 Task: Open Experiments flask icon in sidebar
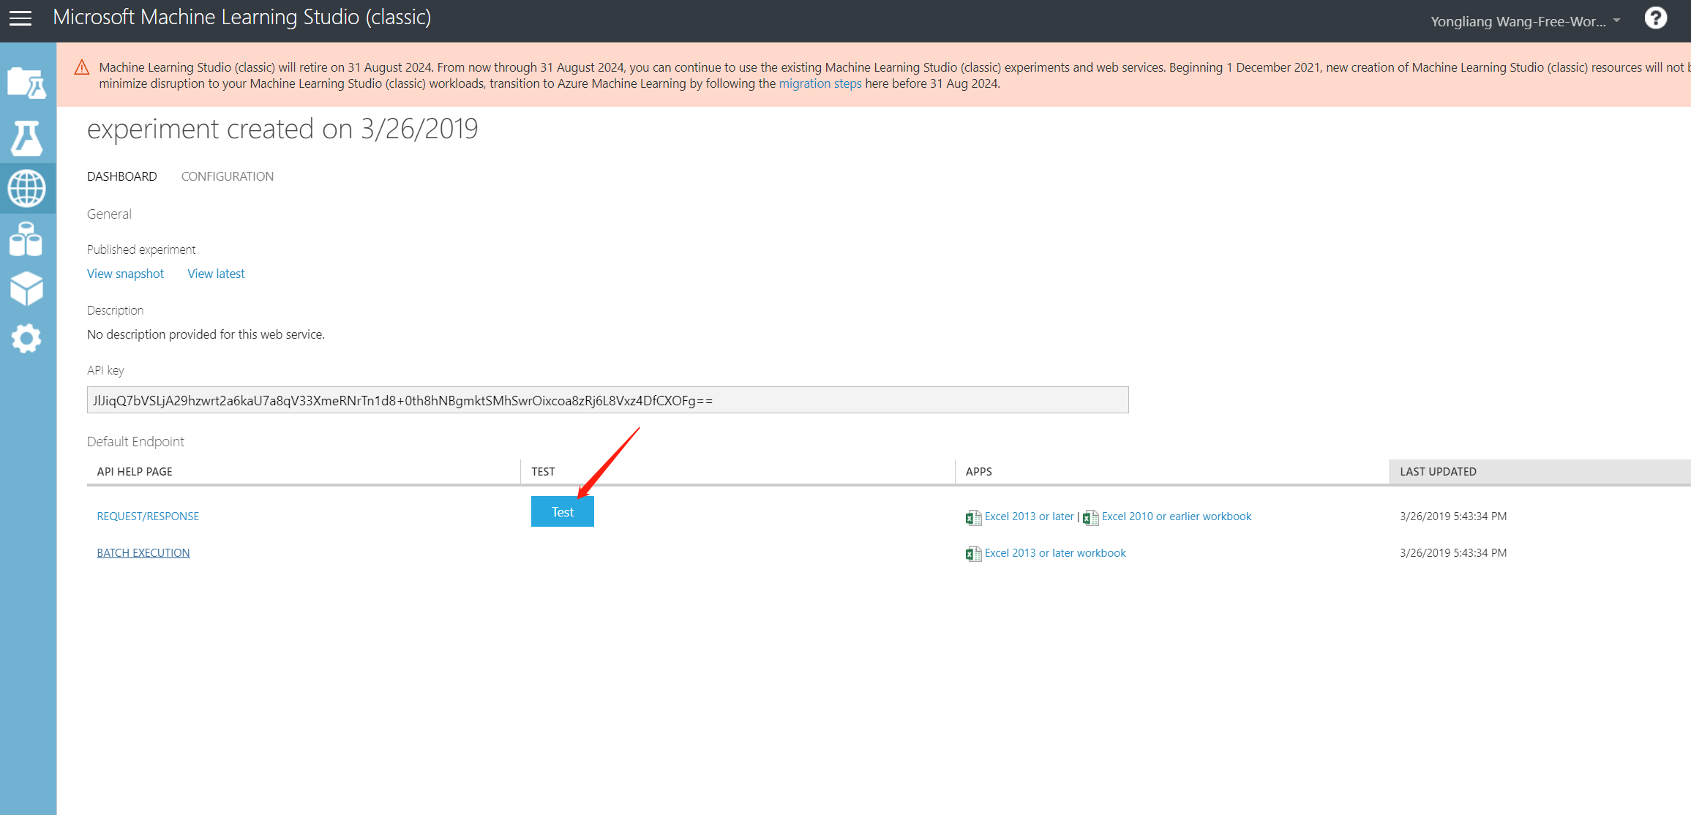pos(27,138)
